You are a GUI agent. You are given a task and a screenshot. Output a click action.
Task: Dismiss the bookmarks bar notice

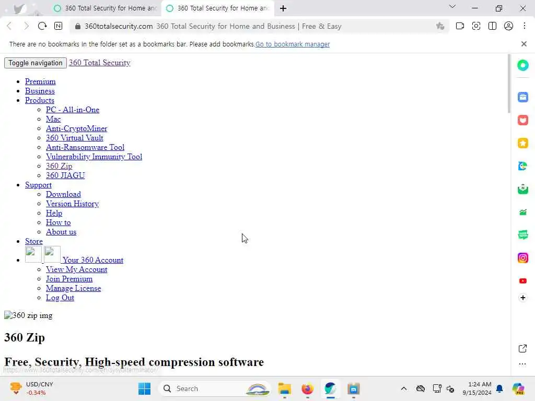(x=524, y=44)
